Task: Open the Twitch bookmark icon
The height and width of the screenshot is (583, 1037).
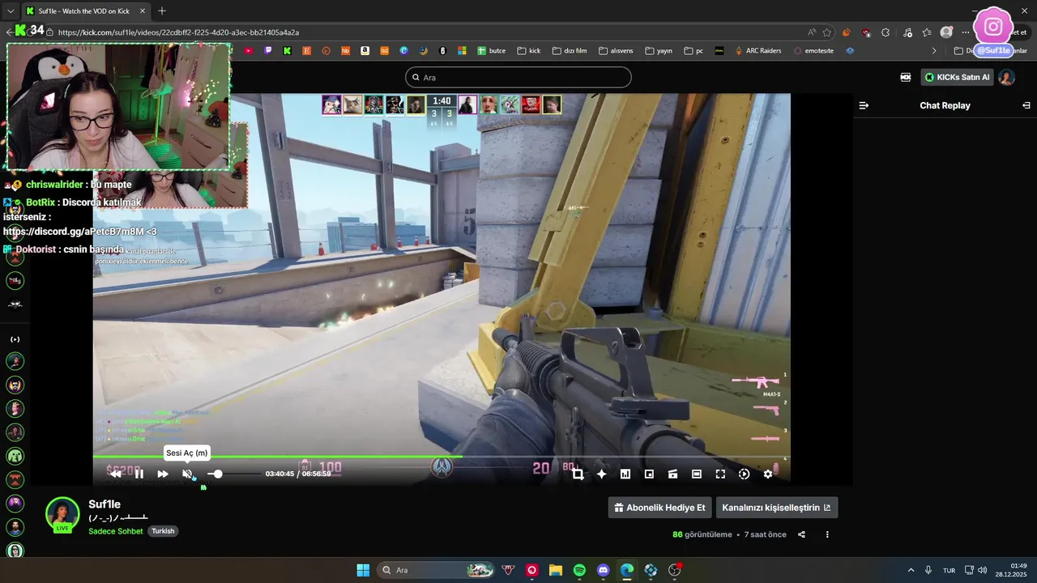Action: [x=267, y=50]
